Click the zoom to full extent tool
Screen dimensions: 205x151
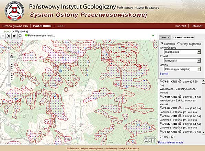pyautogui.click(x=9, y=36)
